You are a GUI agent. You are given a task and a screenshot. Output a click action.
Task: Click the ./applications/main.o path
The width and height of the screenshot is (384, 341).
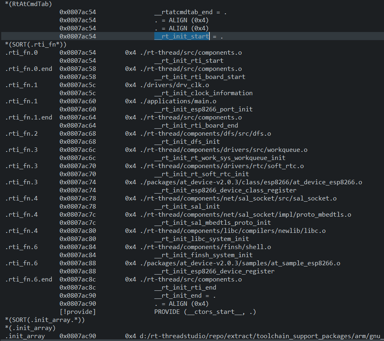[178, 101]
